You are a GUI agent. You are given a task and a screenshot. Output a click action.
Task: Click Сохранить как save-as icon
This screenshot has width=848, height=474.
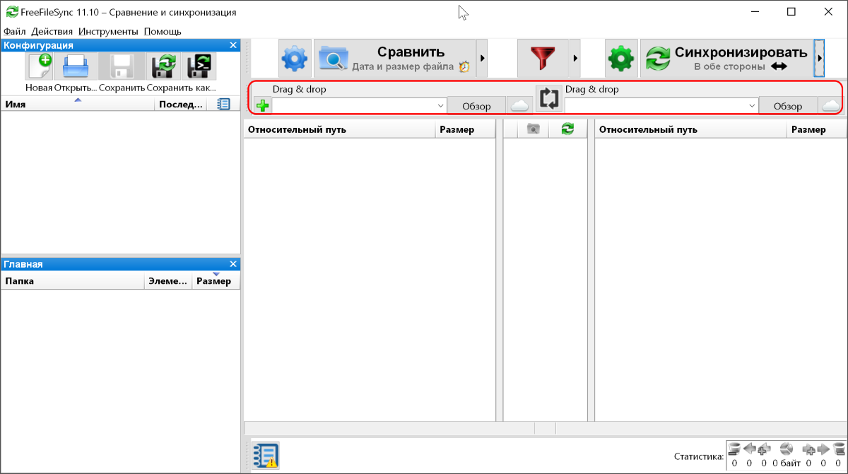[x=164, y=66]
